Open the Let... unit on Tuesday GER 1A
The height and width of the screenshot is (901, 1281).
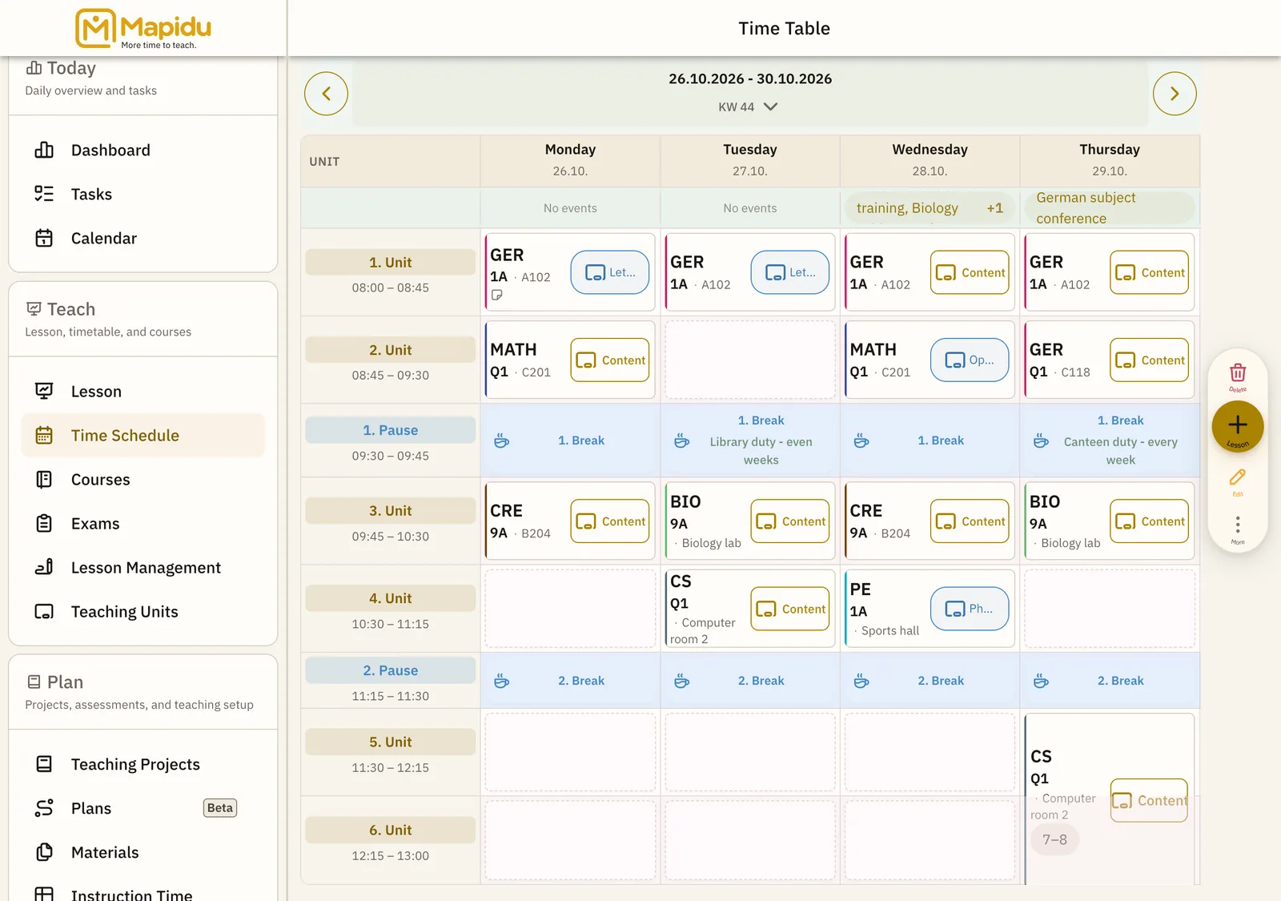(789, 272)
